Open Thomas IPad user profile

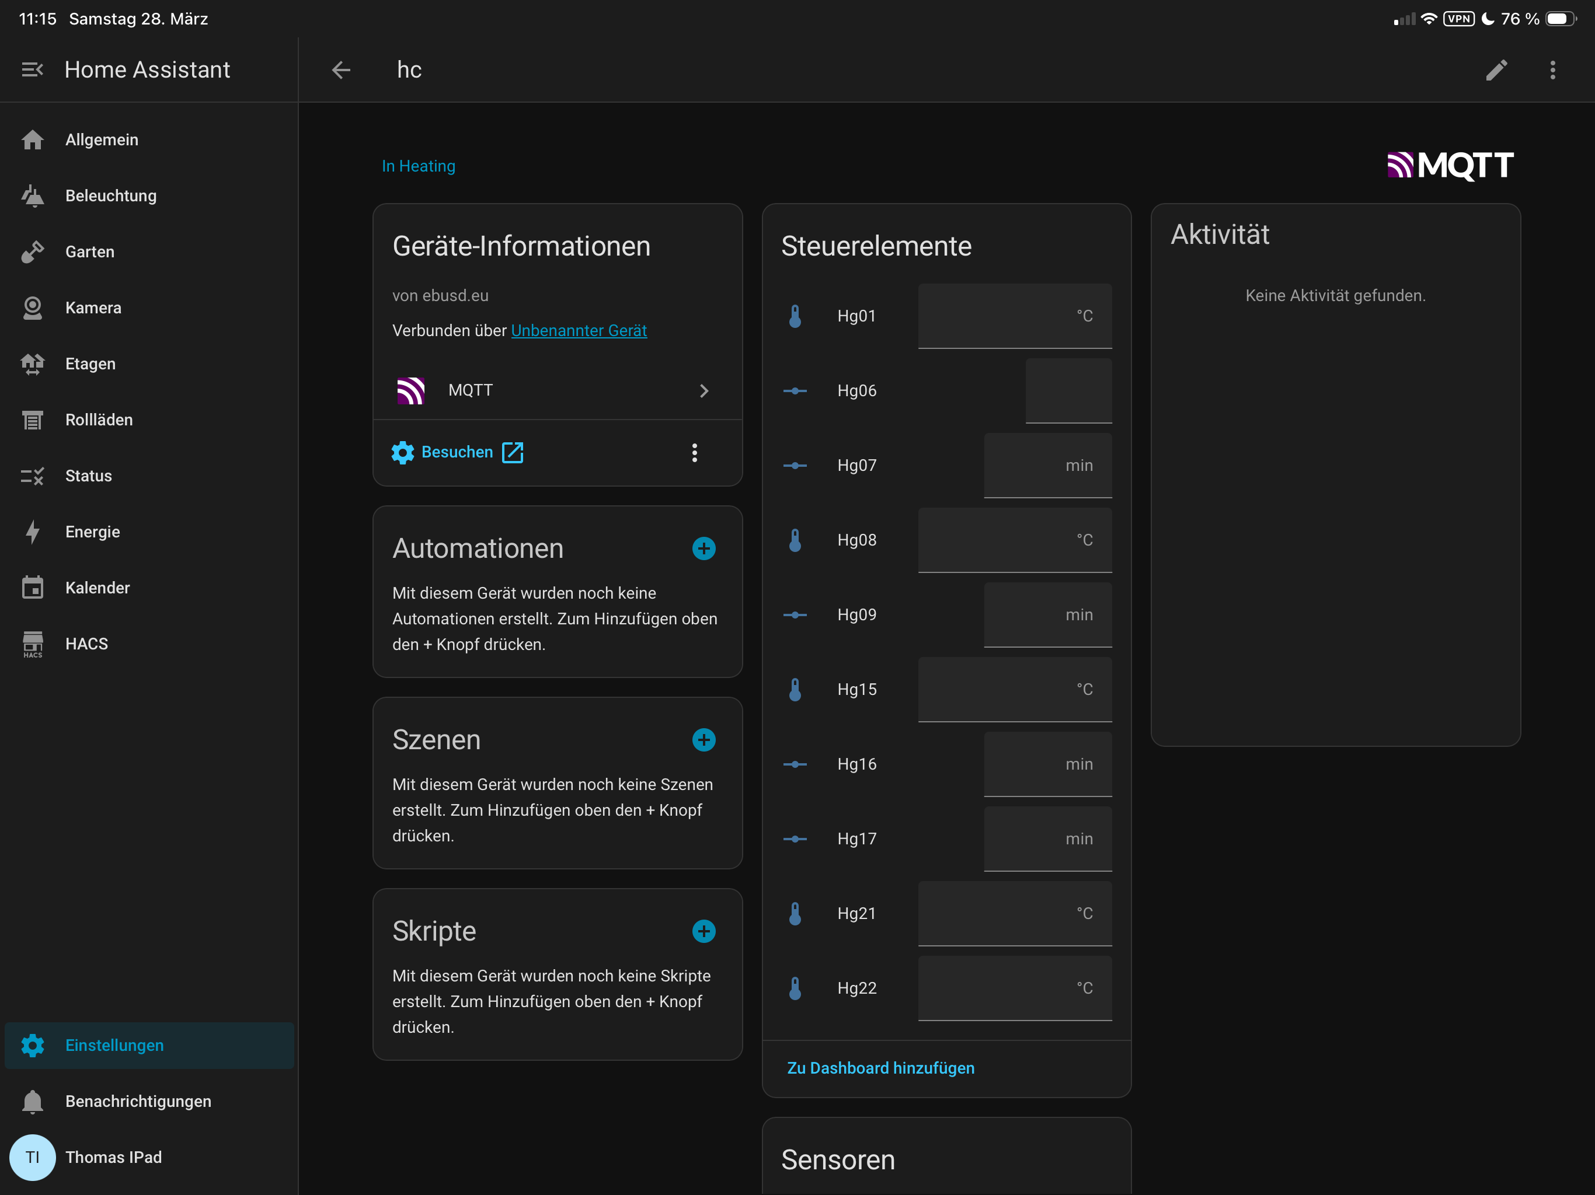click(149, 1158)
